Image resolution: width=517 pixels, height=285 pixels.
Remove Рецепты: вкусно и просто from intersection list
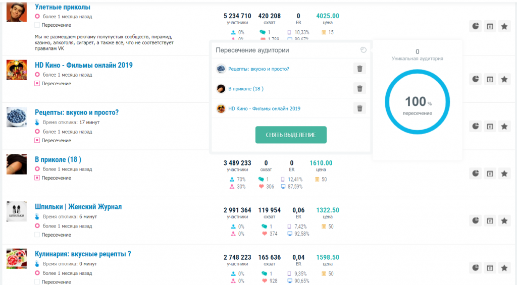click(x=359, y=69)
